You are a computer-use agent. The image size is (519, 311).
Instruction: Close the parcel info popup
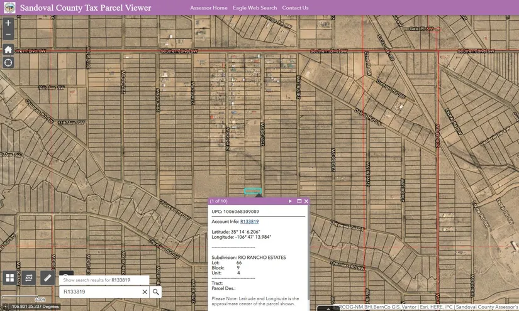point(306,201)
